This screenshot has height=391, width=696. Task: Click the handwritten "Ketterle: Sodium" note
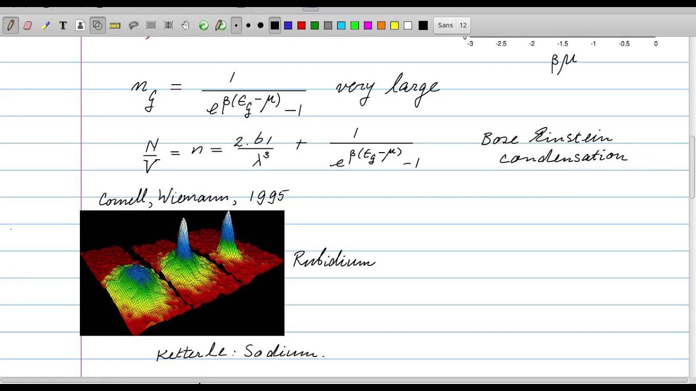[x=240, y=352]
